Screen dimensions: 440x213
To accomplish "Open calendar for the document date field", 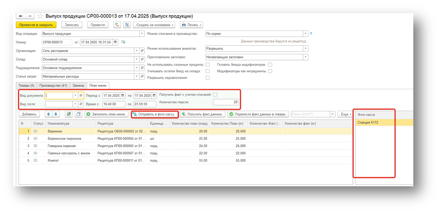I will tap(116, 42).
